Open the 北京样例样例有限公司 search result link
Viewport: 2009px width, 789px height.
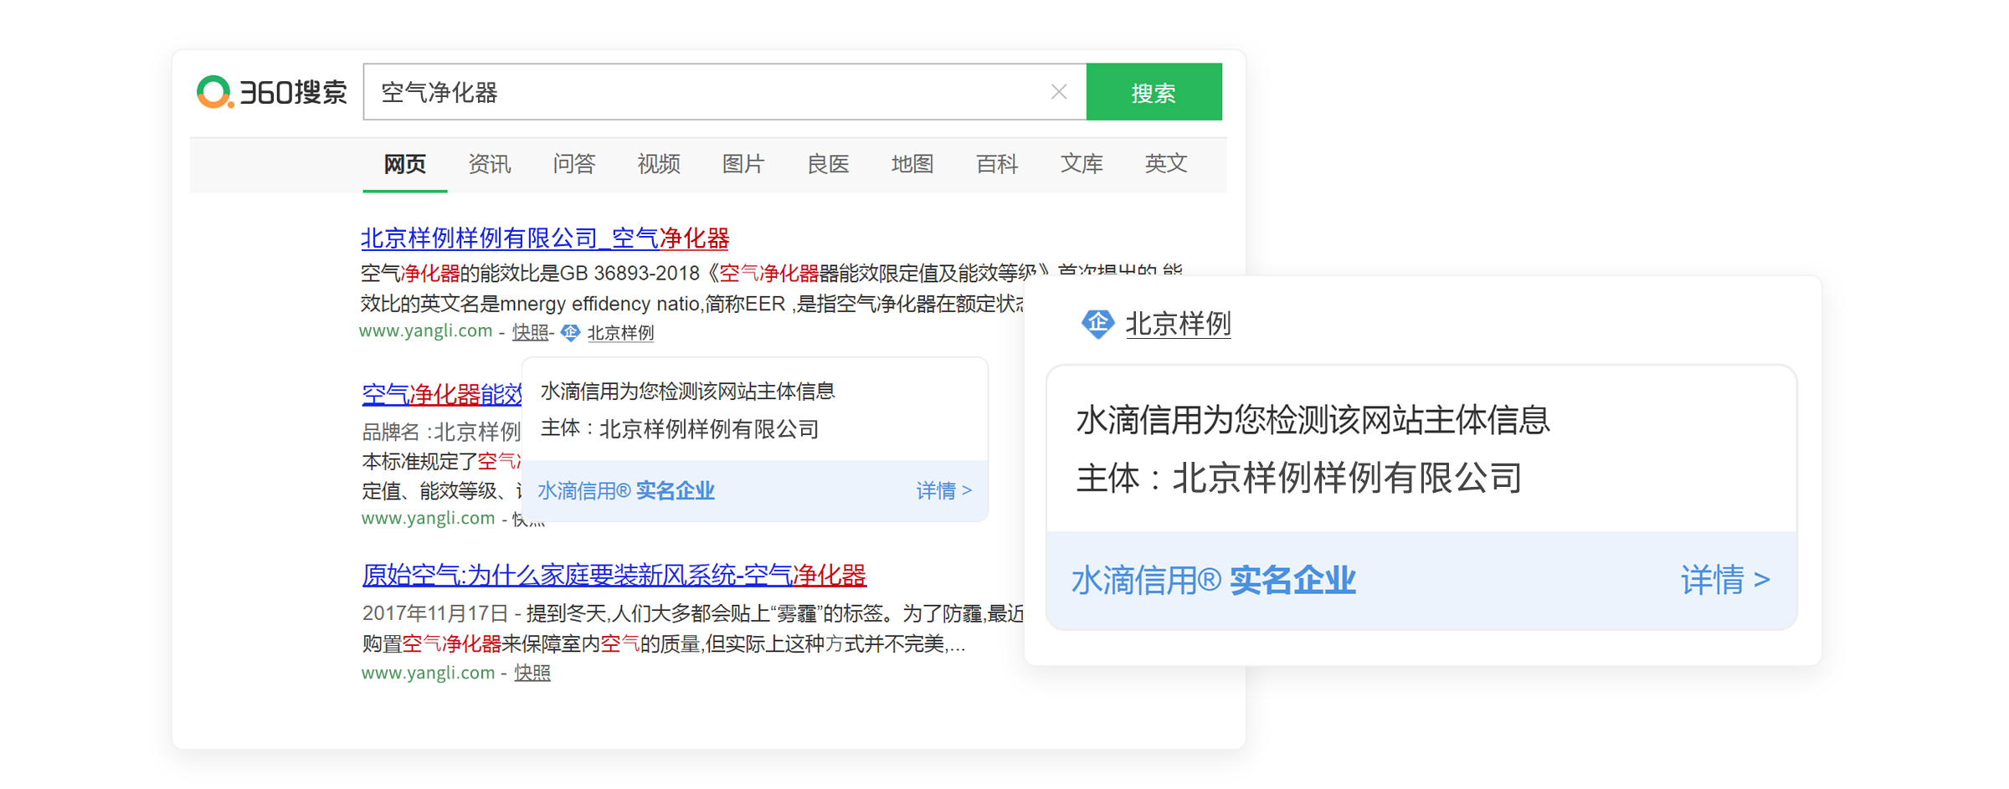click(x=544, y=238)
